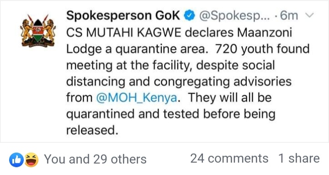
Task: Open the Kenya coat of arms profile picture
Action: (x=38, y=31)
